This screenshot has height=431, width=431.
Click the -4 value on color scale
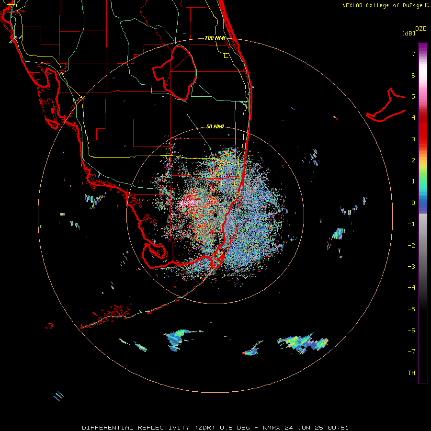tap(411, 288)
